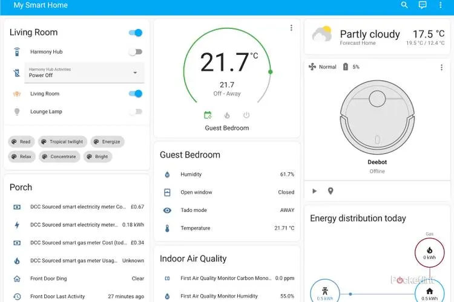Activate the Read scene chip
Viewport: 454px width, 302px height.
pyautogui.click(x=21, y=141)
